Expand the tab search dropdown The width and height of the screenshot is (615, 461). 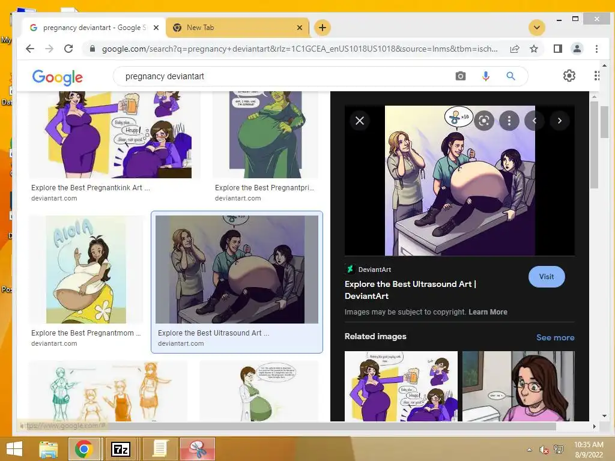click(537, 28)
